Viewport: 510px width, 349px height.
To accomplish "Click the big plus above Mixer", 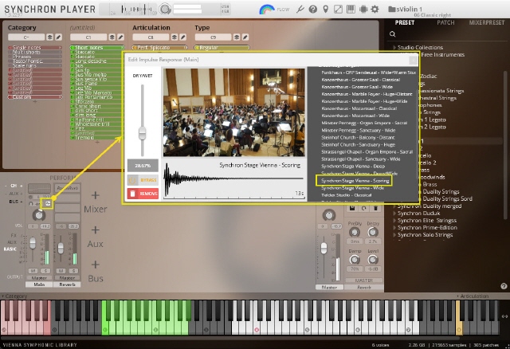I will (x=96, y=195).
